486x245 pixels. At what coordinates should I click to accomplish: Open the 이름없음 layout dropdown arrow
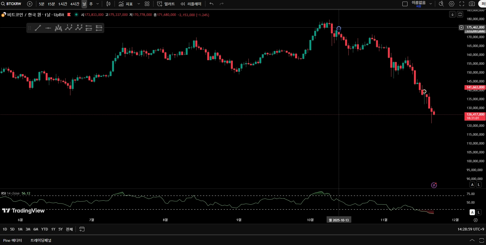pos(431,4)
